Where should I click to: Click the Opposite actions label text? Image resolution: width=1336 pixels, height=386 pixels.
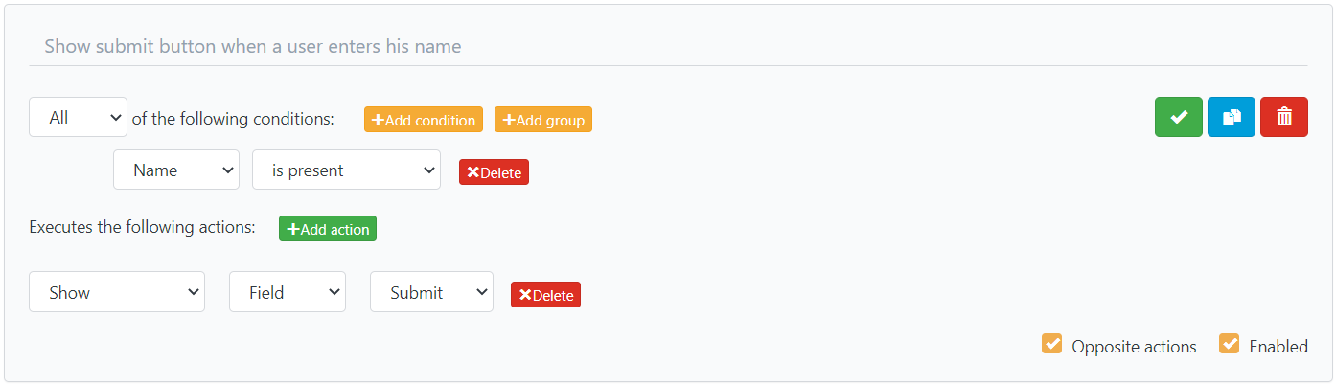pyautogui.click(x=1134, y=347)
